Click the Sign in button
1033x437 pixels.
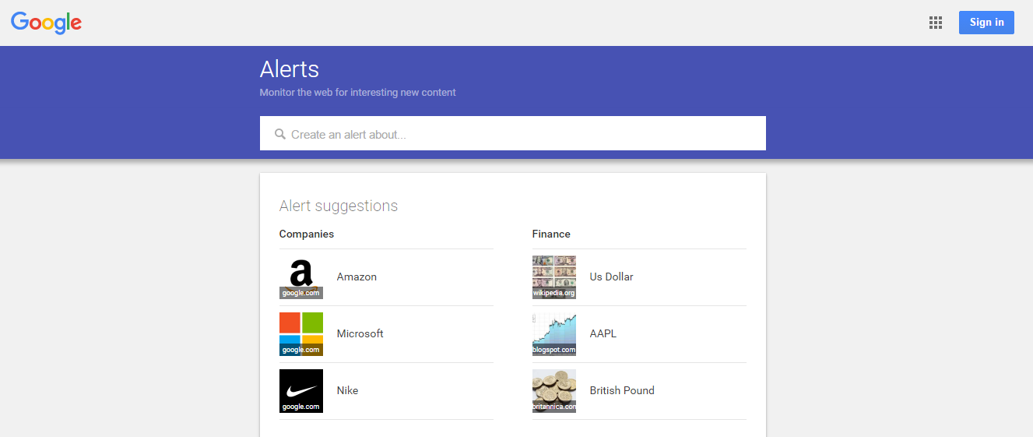tap(986, 23)
